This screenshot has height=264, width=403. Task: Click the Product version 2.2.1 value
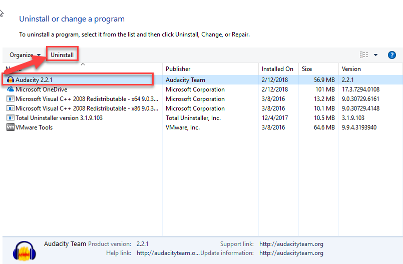click(142, 244)
